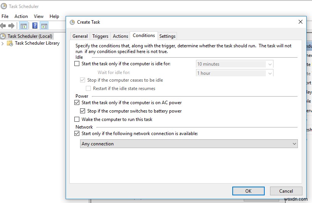Viewport: 312px width, 203px height.
Task: Toggle Restart if the idle state resumes
Action: pos(88,89)
